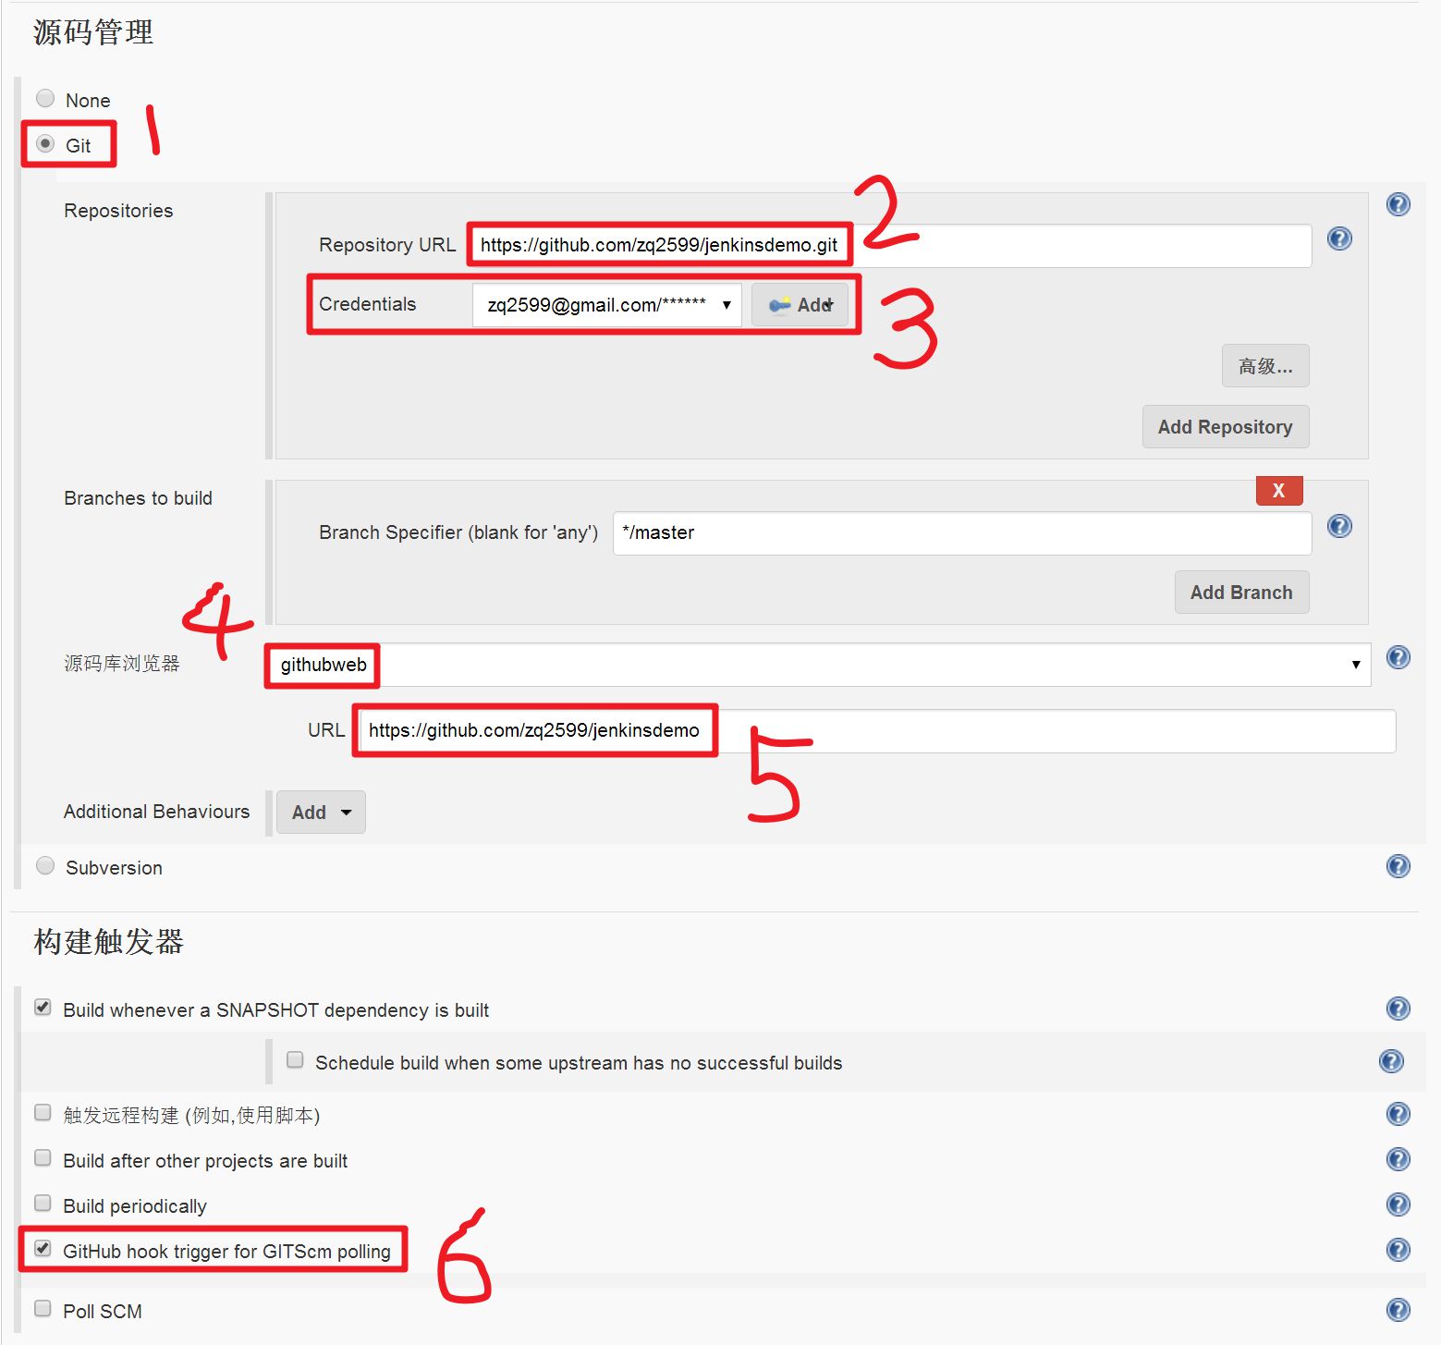Enable the Poll SCM checkbox
The height and width of the screenshot is (1345, 1441).
(x=43, y=1308)
